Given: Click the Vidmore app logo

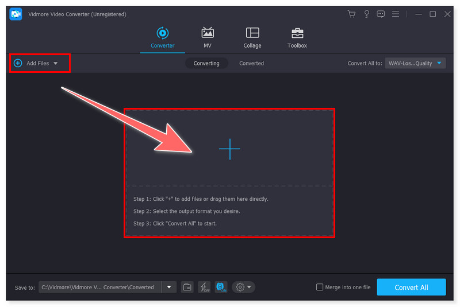Looking at the screenshot, I should 16,14.
